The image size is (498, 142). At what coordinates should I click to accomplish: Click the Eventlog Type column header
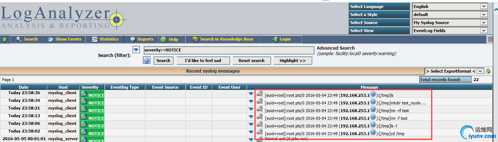click(x=125, y=87)
